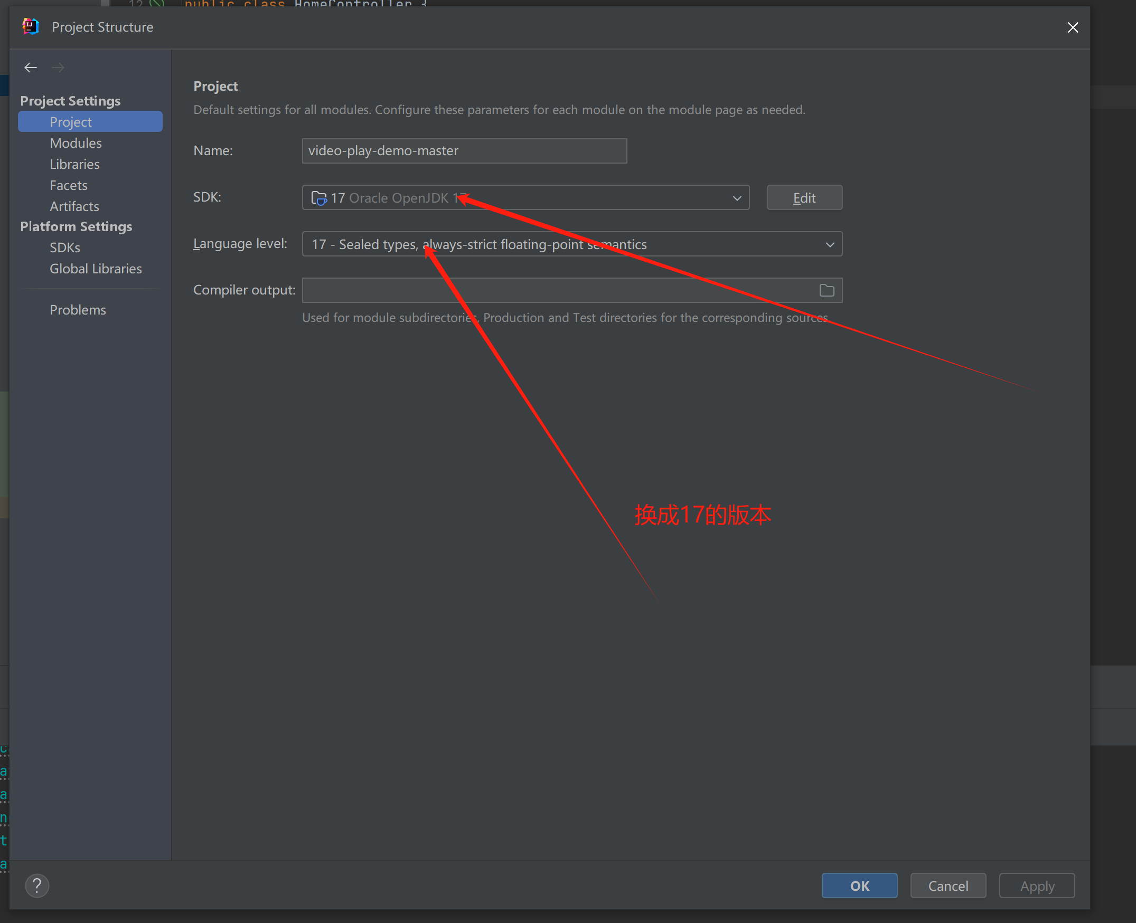The width and height of the screenshot is (1136, 923).
Task: Show the Problems section
Action: 78,310
